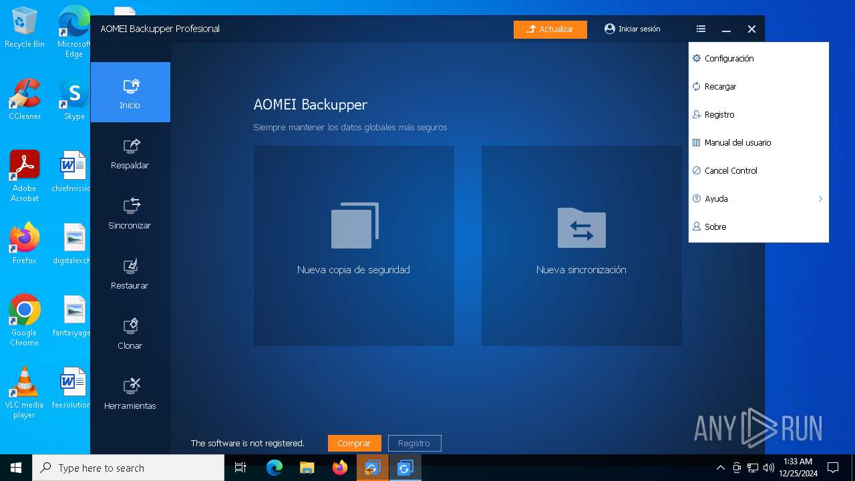Click the taskbar search box
Image resolution: width=855 pixels, height=481 pixels.
(128, 468)
